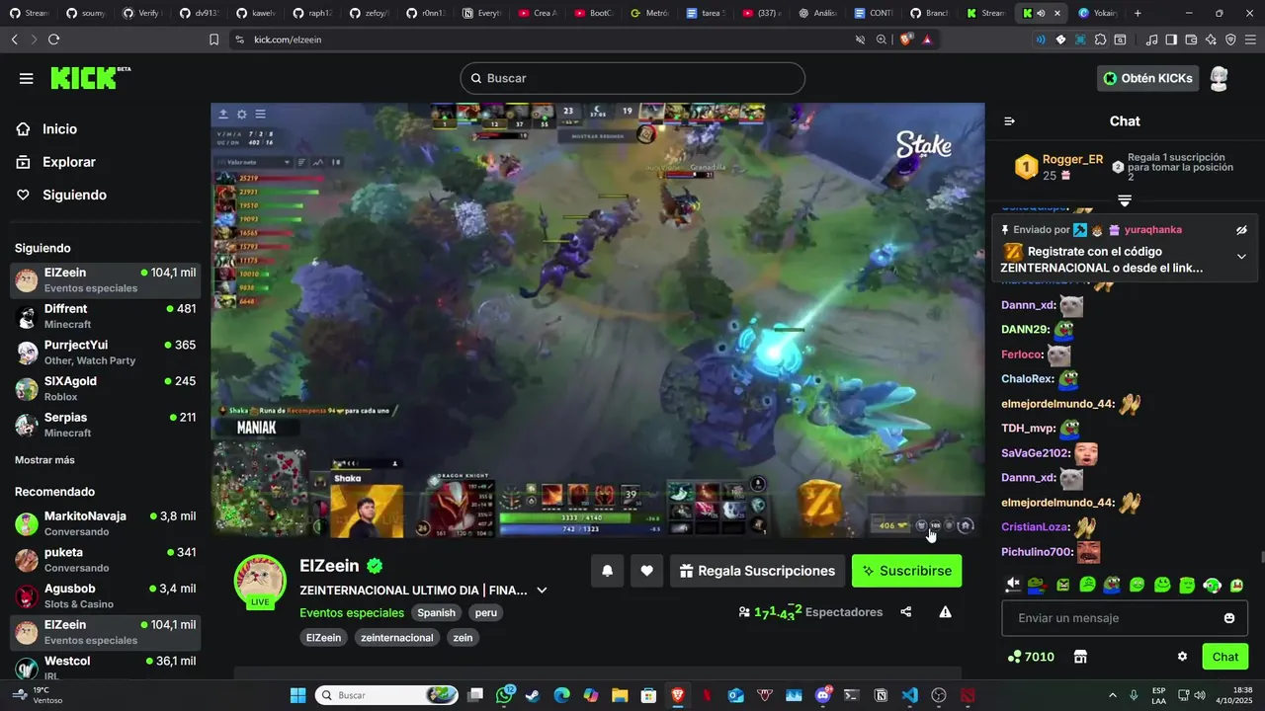Go to Inicio in the sidebar
This screenshot has width=1265, height=711.
[x=59, y=129]
